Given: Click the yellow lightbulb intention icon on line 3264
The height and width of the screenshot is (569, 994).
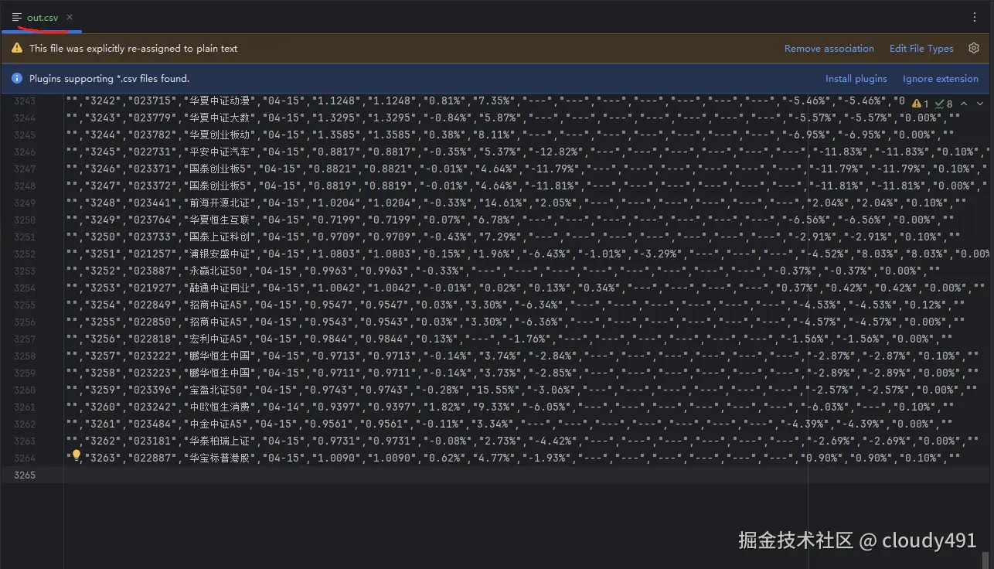Looking at the screenshot, I should [77, 456].
